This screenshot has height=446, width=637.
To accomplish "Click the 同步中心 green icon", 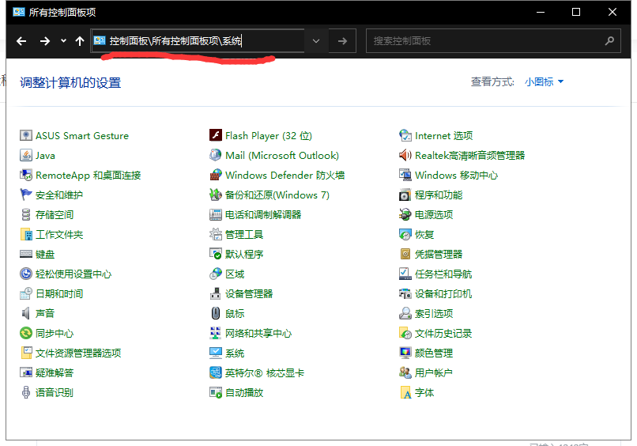I will point(26,334).
